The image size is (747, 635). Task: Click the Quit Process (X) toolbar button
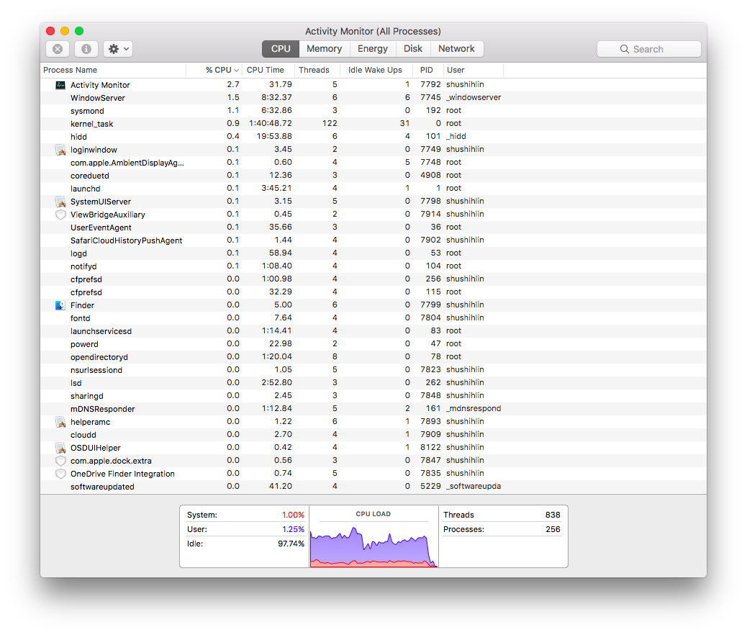(x=58, y=49)
